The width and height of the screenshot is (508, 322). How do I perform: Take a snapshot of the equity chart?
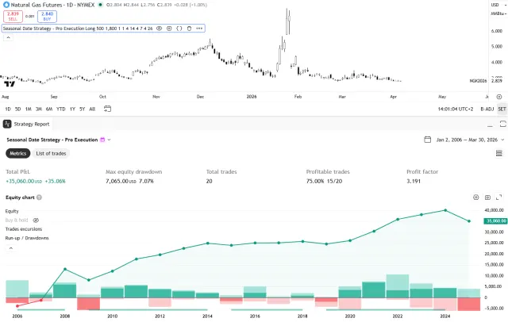[x=487, y=197]
